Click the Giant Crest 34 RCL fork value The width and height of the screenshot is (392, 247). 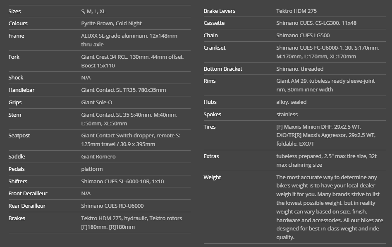pyautogui.click(x=132, y=61)
